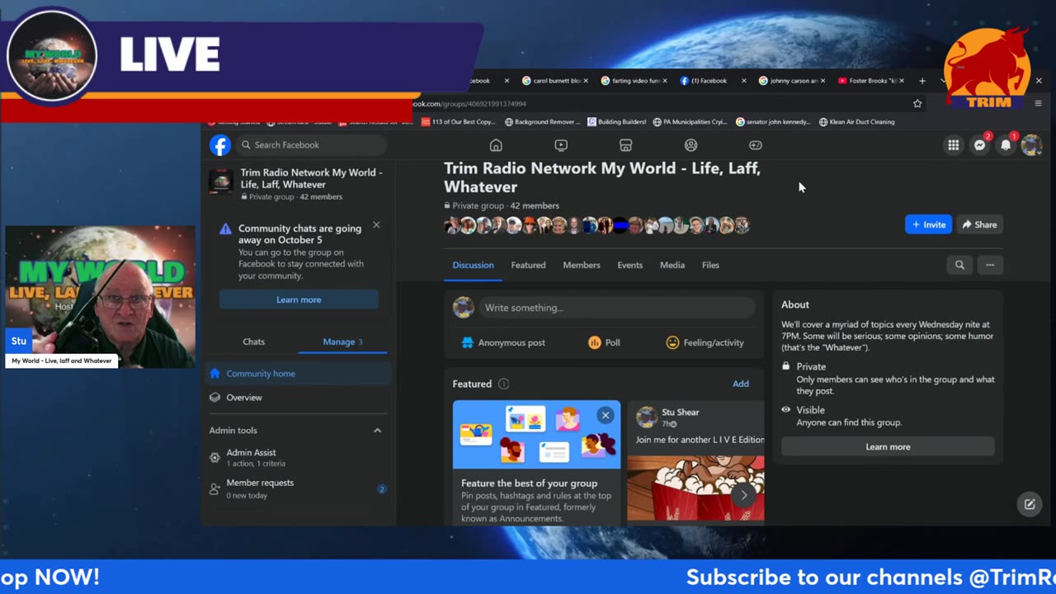Switch to the Manage tab

click(342, 342)
